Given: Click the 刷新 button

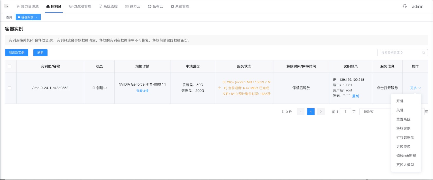Looking at the screenshot, I should point(40,53).
